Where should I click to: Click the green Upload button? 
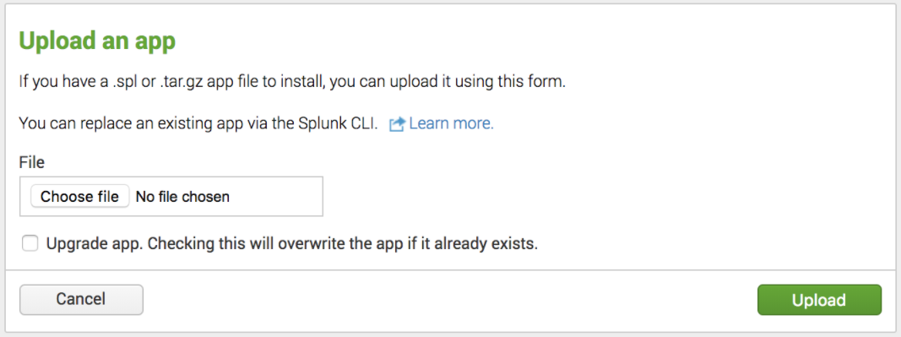(819, 300)
